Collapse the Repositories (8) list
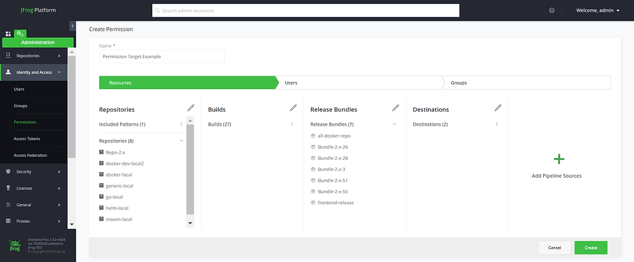The width and height of the screenshot is (634, 262). [x=181, y=141]
